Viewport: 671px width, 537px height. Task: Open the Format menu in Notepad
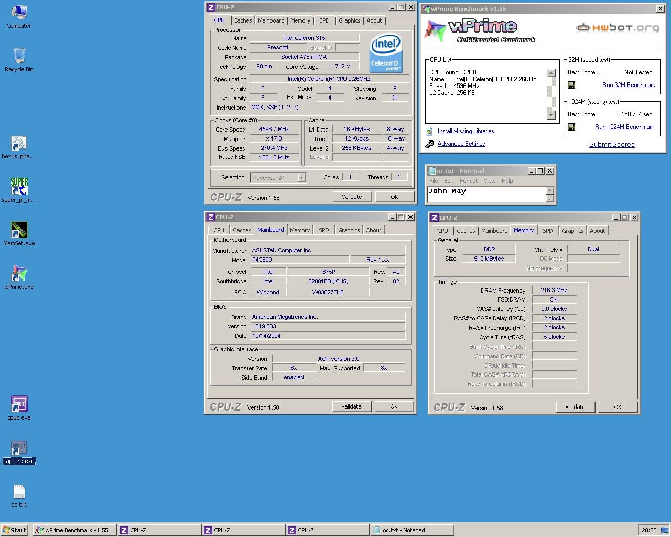(x=469, y=181)
